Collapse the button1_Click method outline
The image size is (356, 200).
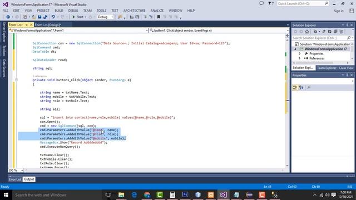click(16, 80)
